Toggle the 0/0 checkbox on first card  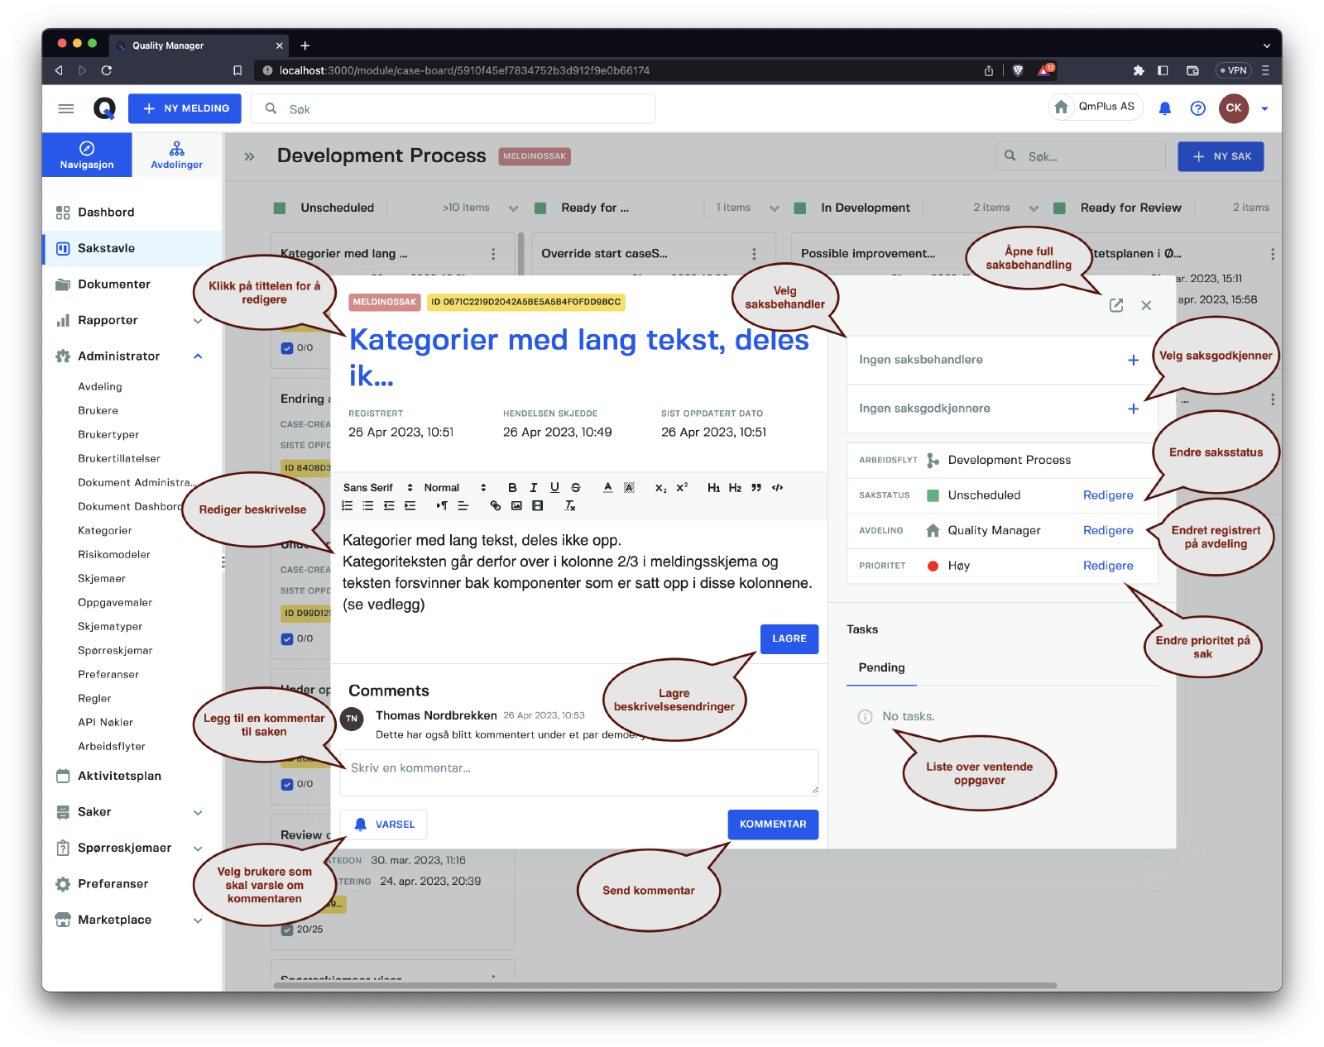click(287, 348)
